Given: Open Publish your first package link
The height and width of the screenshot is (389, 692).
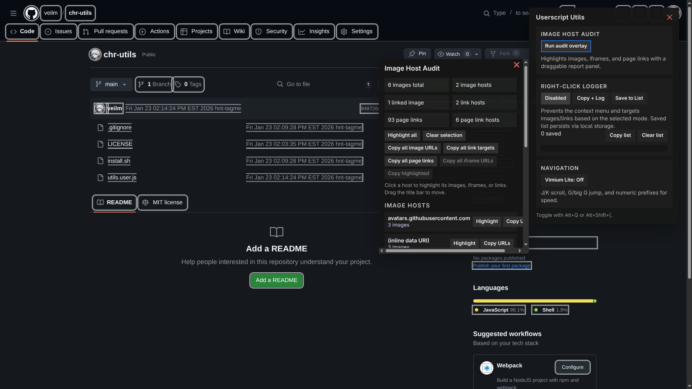Looking at the screenshot, I should pos(501,266).
